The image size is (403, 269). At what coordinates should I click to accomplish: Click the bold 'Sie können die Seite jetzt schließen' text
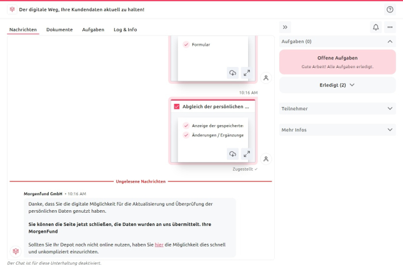click(120, 228)
